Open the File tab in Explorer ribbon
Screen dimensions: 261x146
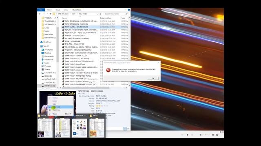pos(41,10)
